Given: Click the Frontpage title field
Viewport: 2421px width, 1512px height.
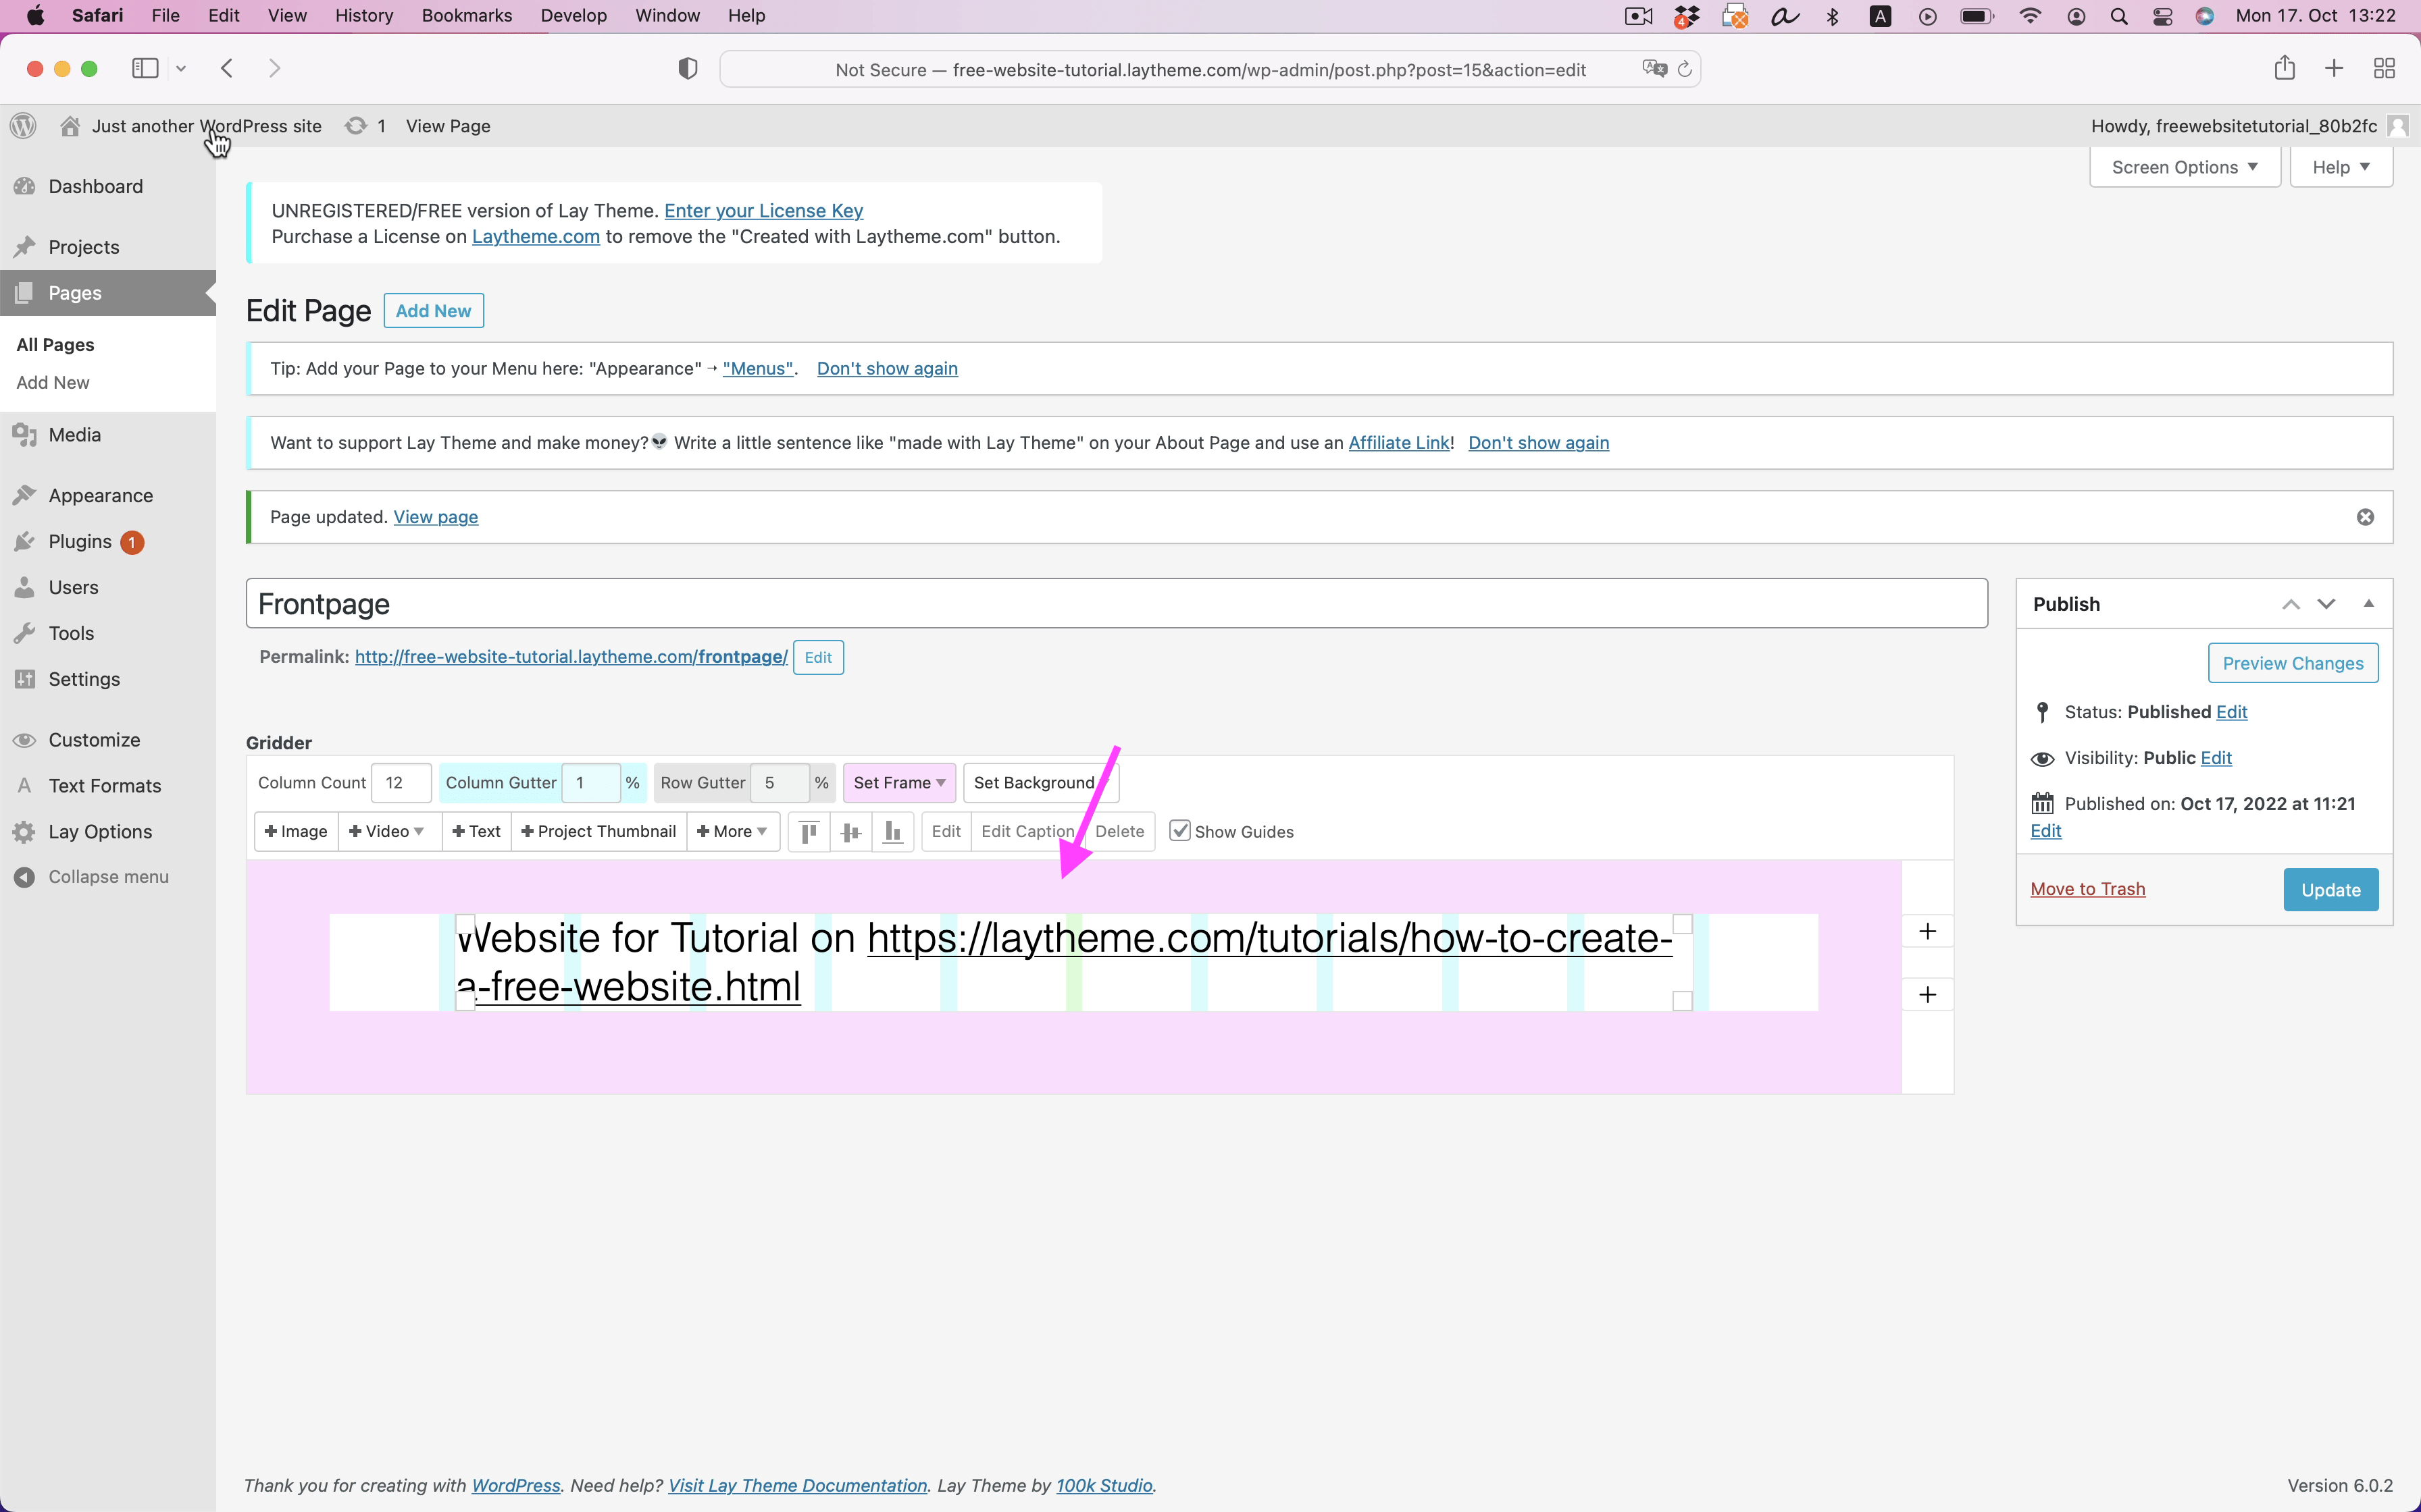Looking at the screenshot, I should pos(1117,604).
